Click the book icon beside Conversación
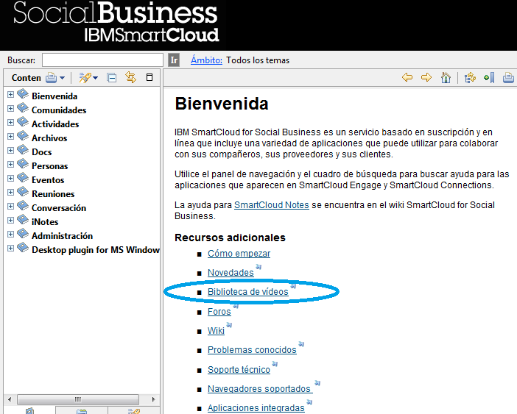The width and height of the screenshot is (517, 414). (x=23, y=206)
